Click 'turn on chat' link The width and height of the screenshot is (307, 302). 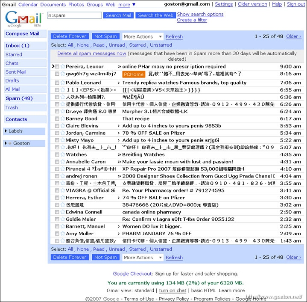(x=173, y=290)
